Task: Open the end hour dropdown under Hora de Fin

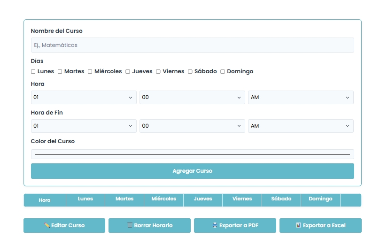Action: click(x=83, y=126)
